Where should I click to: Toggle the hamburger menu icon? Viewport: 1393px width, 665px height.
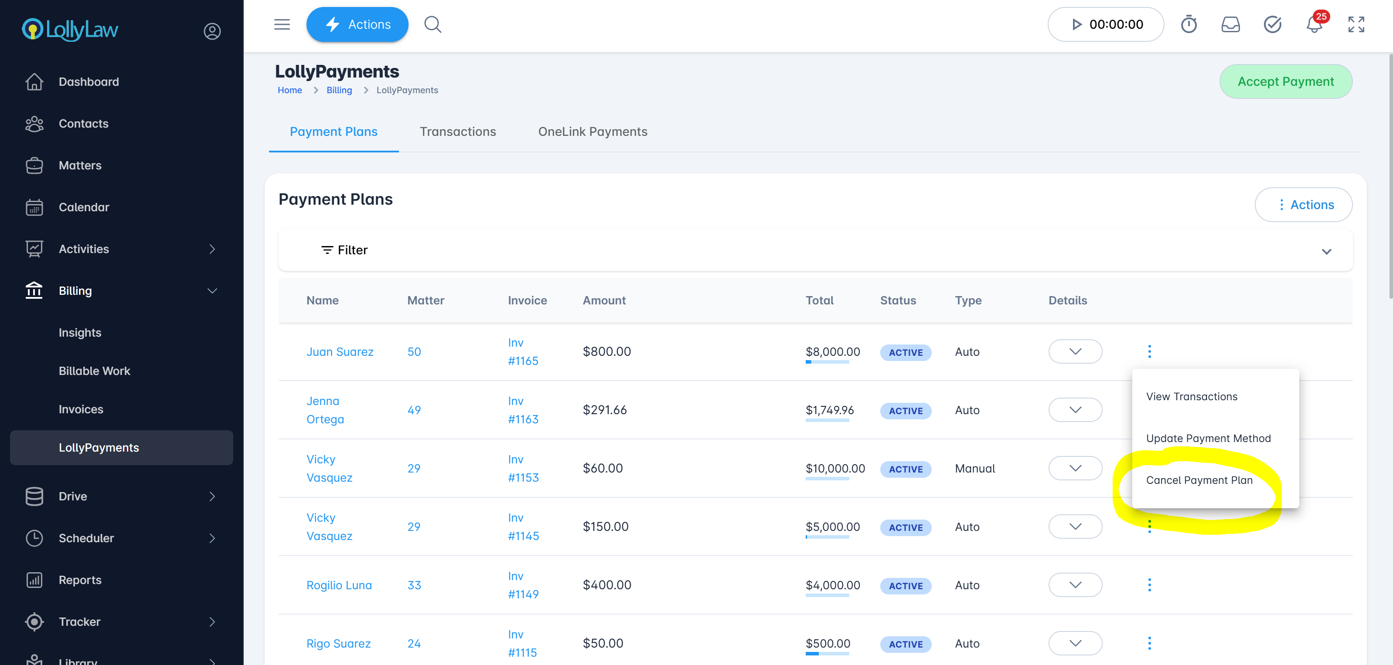tap(282, 24)
